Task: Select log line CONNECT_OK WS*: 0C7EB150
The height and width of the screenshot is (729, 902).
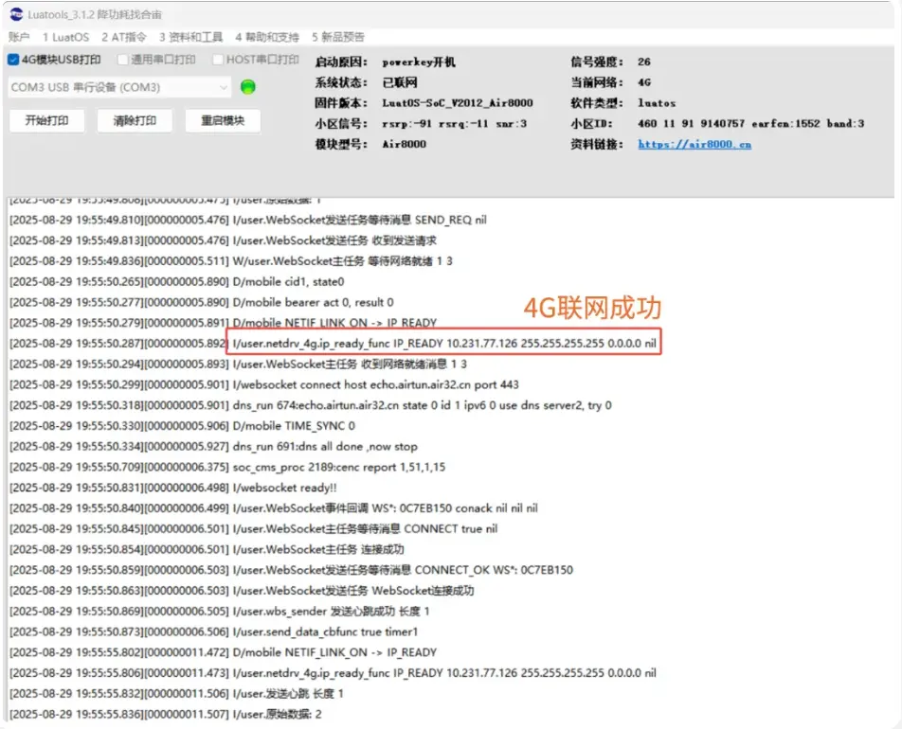Action: tap(291, 570)
